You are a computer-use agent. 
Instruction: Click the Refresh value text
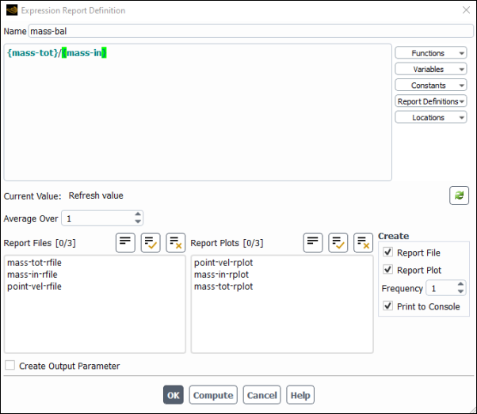[x=96, y=196]
